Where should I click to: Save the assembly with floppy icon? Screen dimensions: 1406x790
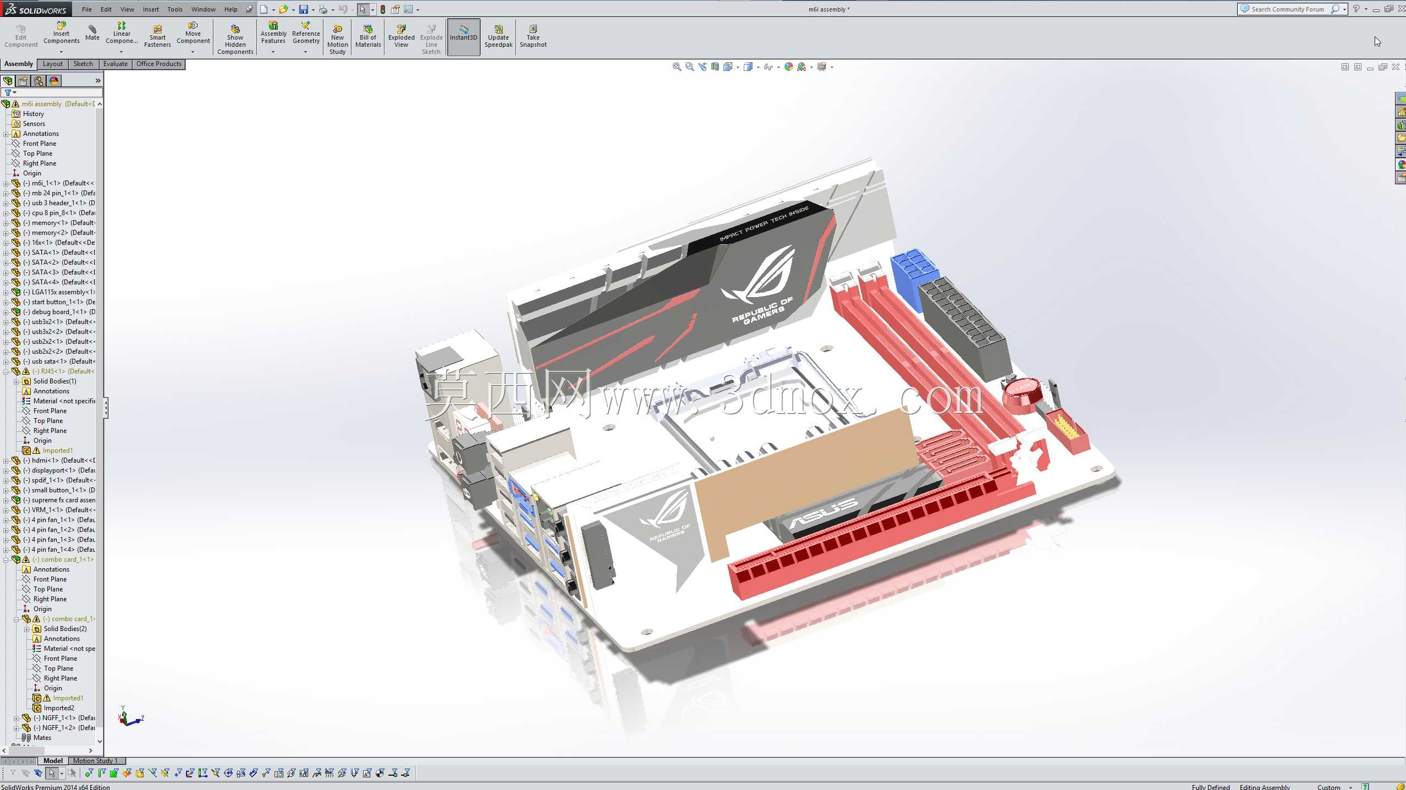[x=304, y=9]
